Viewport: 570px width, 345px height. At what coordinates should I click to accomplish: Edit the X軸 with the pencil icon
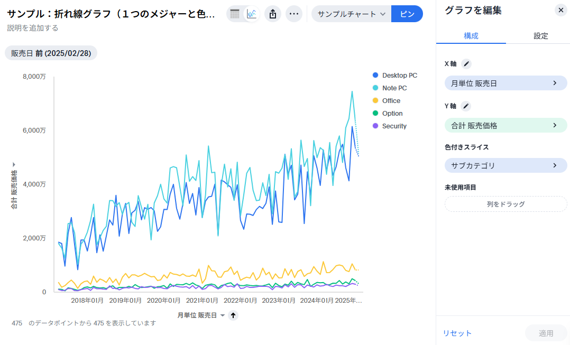(x=466, y=64)
